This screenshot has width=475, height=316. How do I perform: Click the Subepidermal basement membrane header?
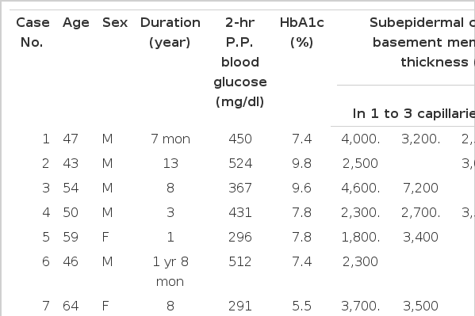coord(423,43)
